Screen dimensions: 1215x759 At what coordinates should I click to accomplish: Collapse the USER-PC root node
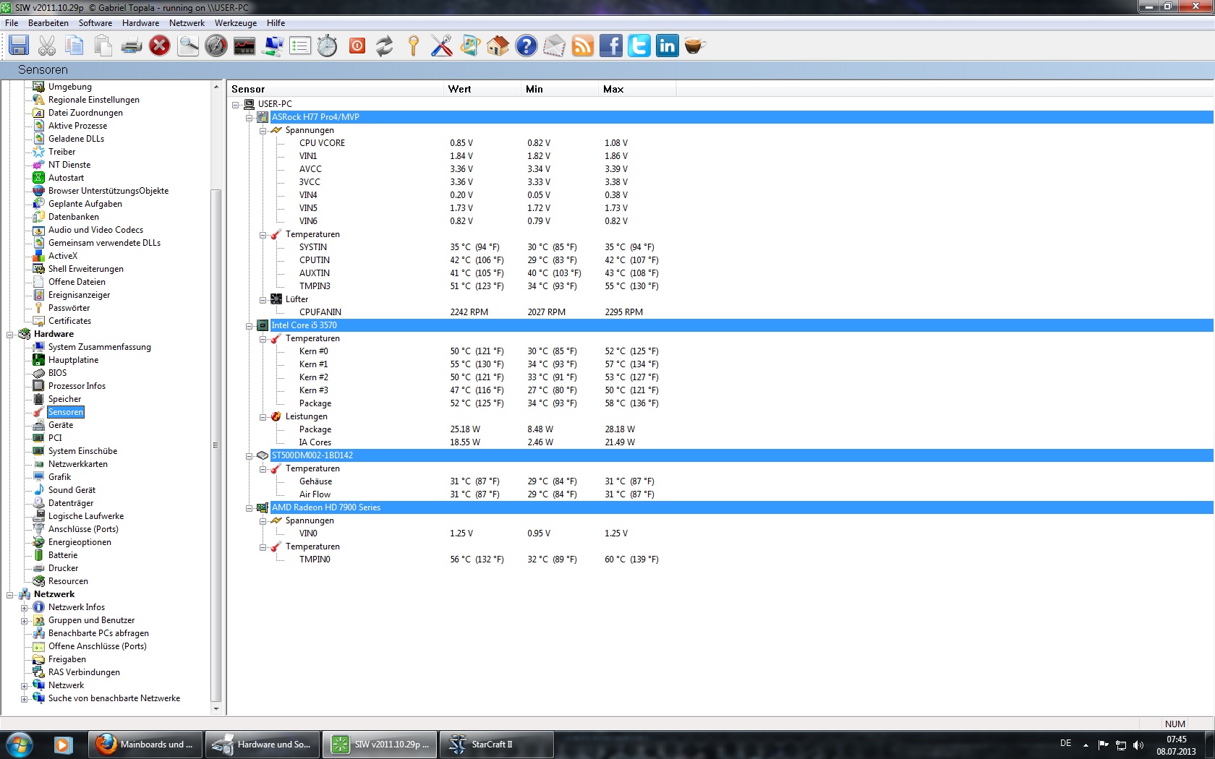(x=236, y=104)
